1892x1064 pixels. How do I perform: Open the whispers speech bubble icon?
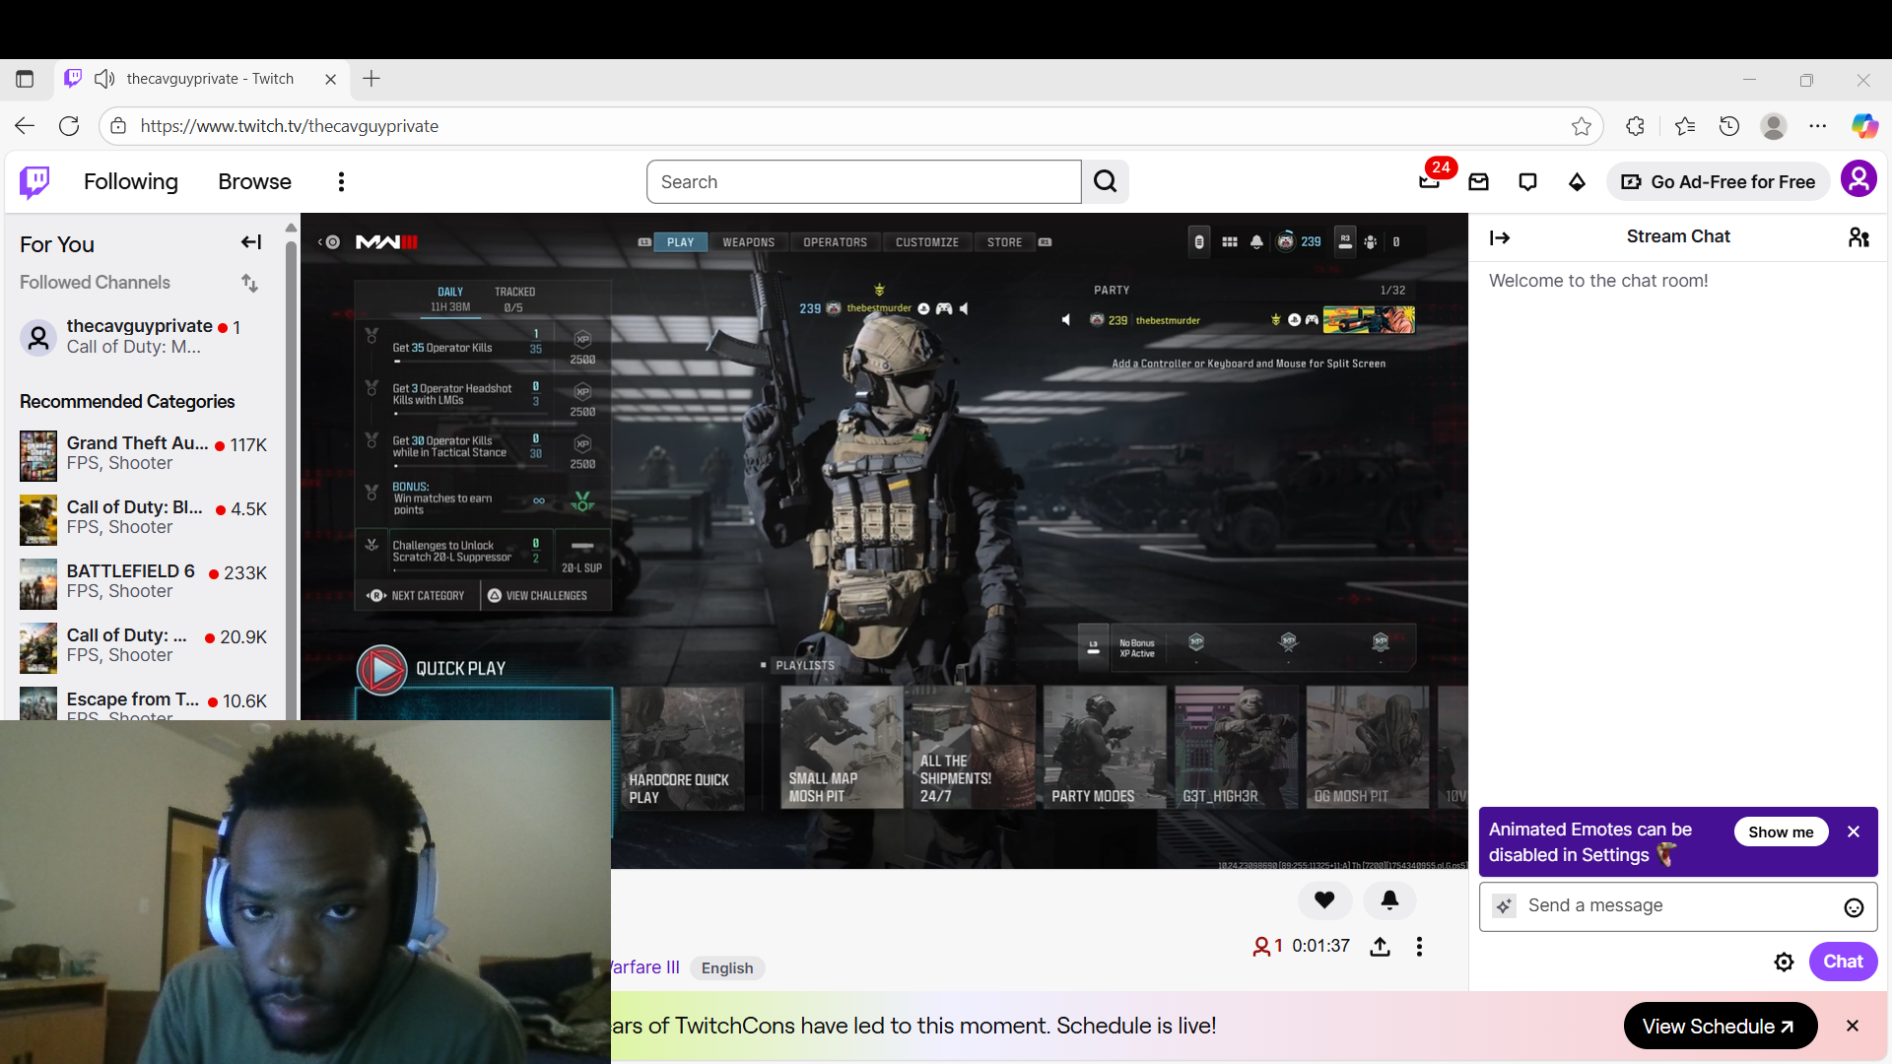tap(1527, 181)
